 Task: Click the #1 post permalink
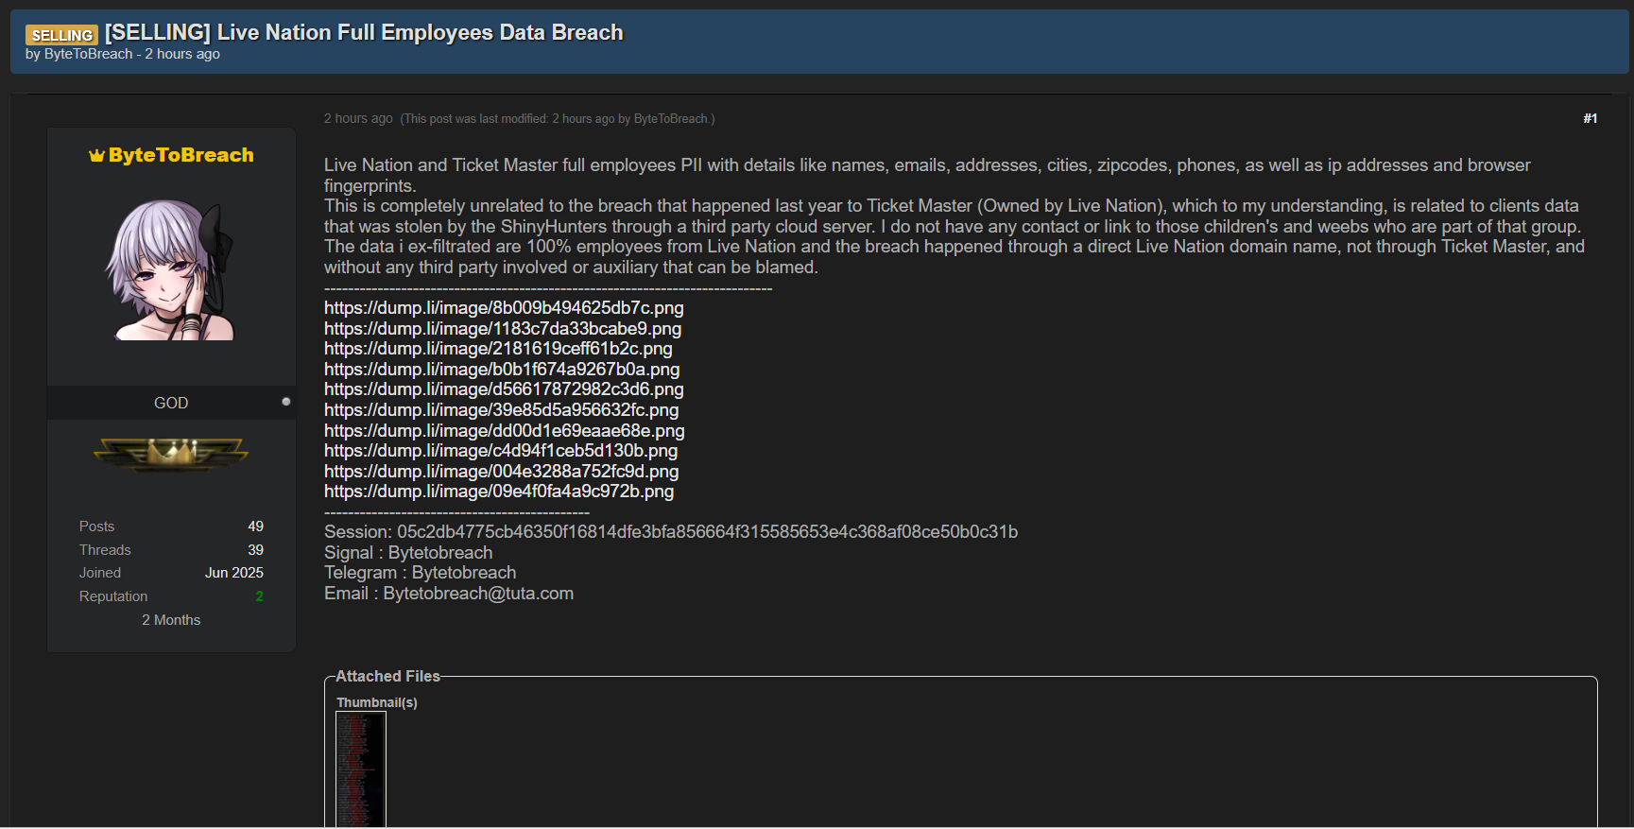[1591, 118]
